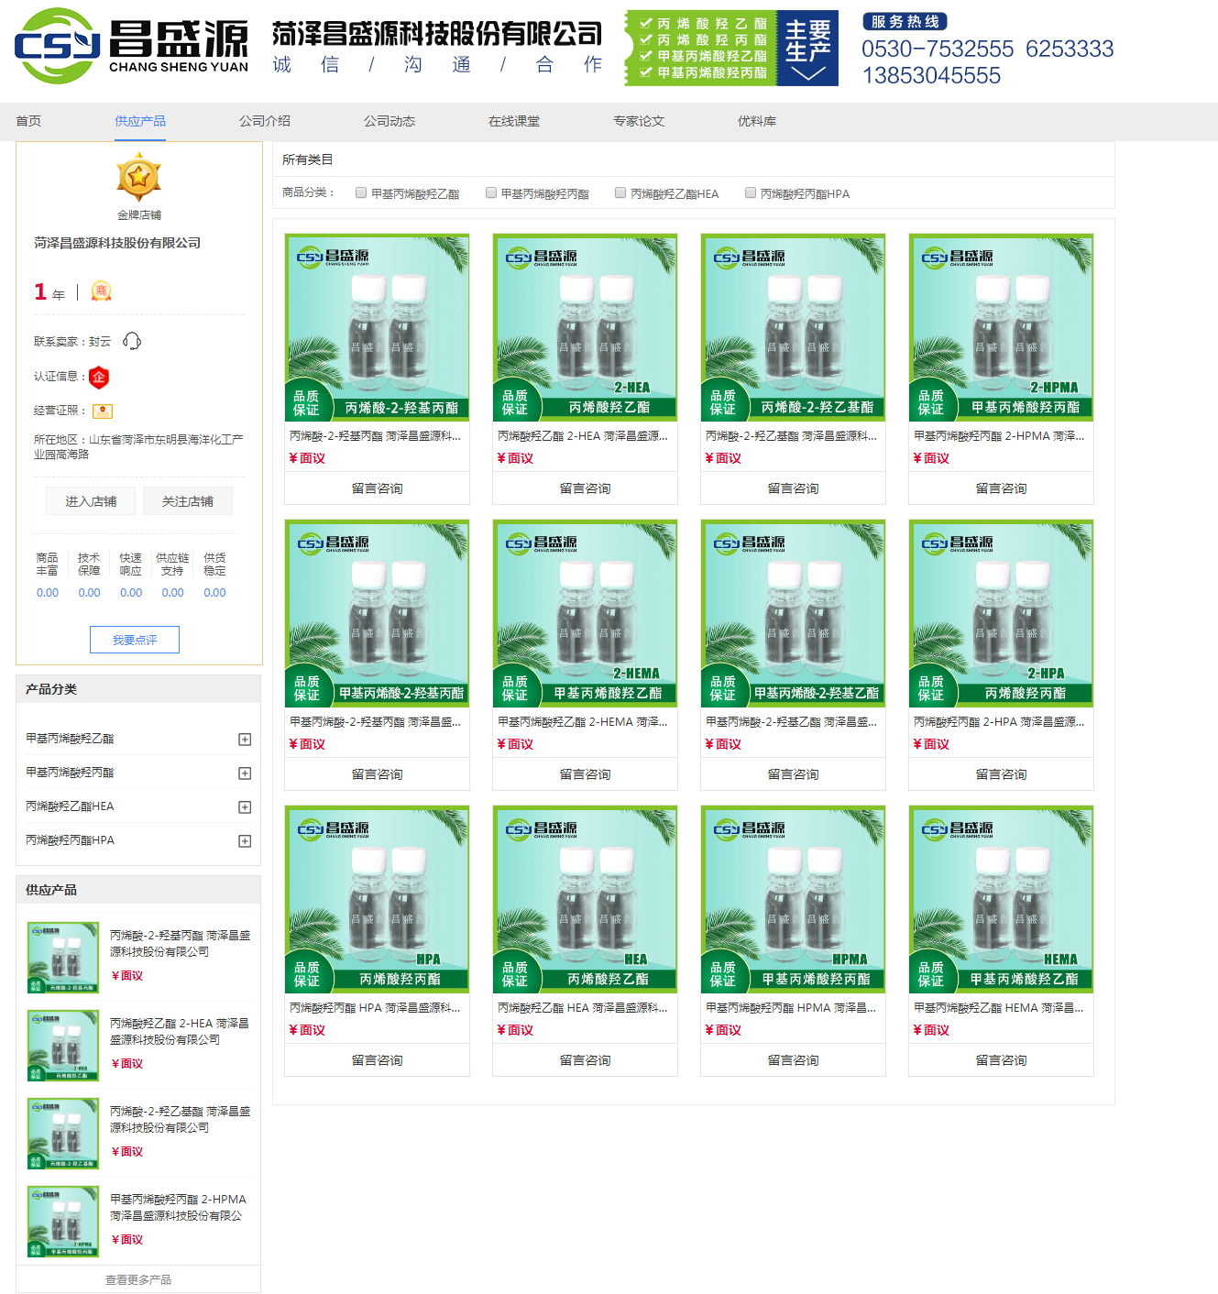Open the 在线课堂 tab

point(514,121)
